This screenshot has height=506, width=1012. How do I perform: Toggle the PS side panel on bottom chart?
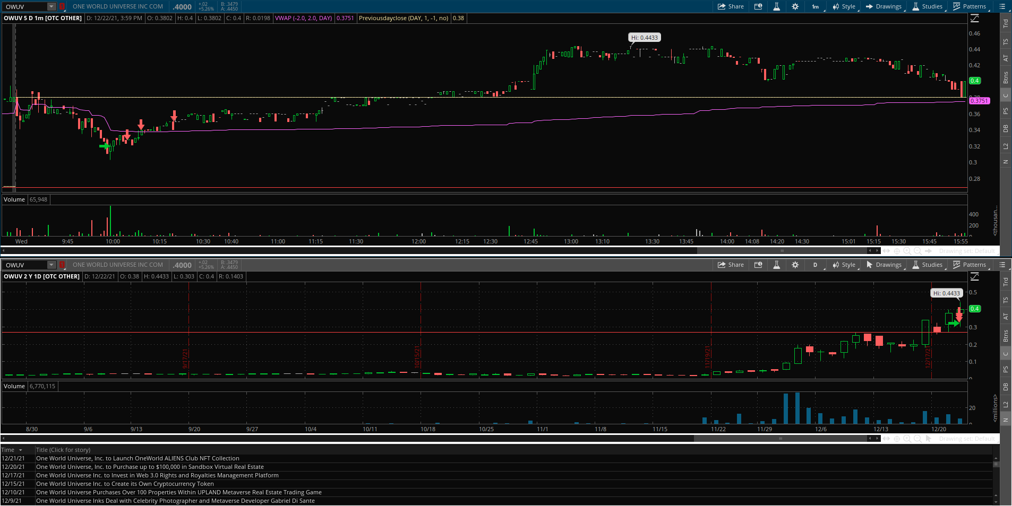pyautogui.click(x=1006, y=369)
